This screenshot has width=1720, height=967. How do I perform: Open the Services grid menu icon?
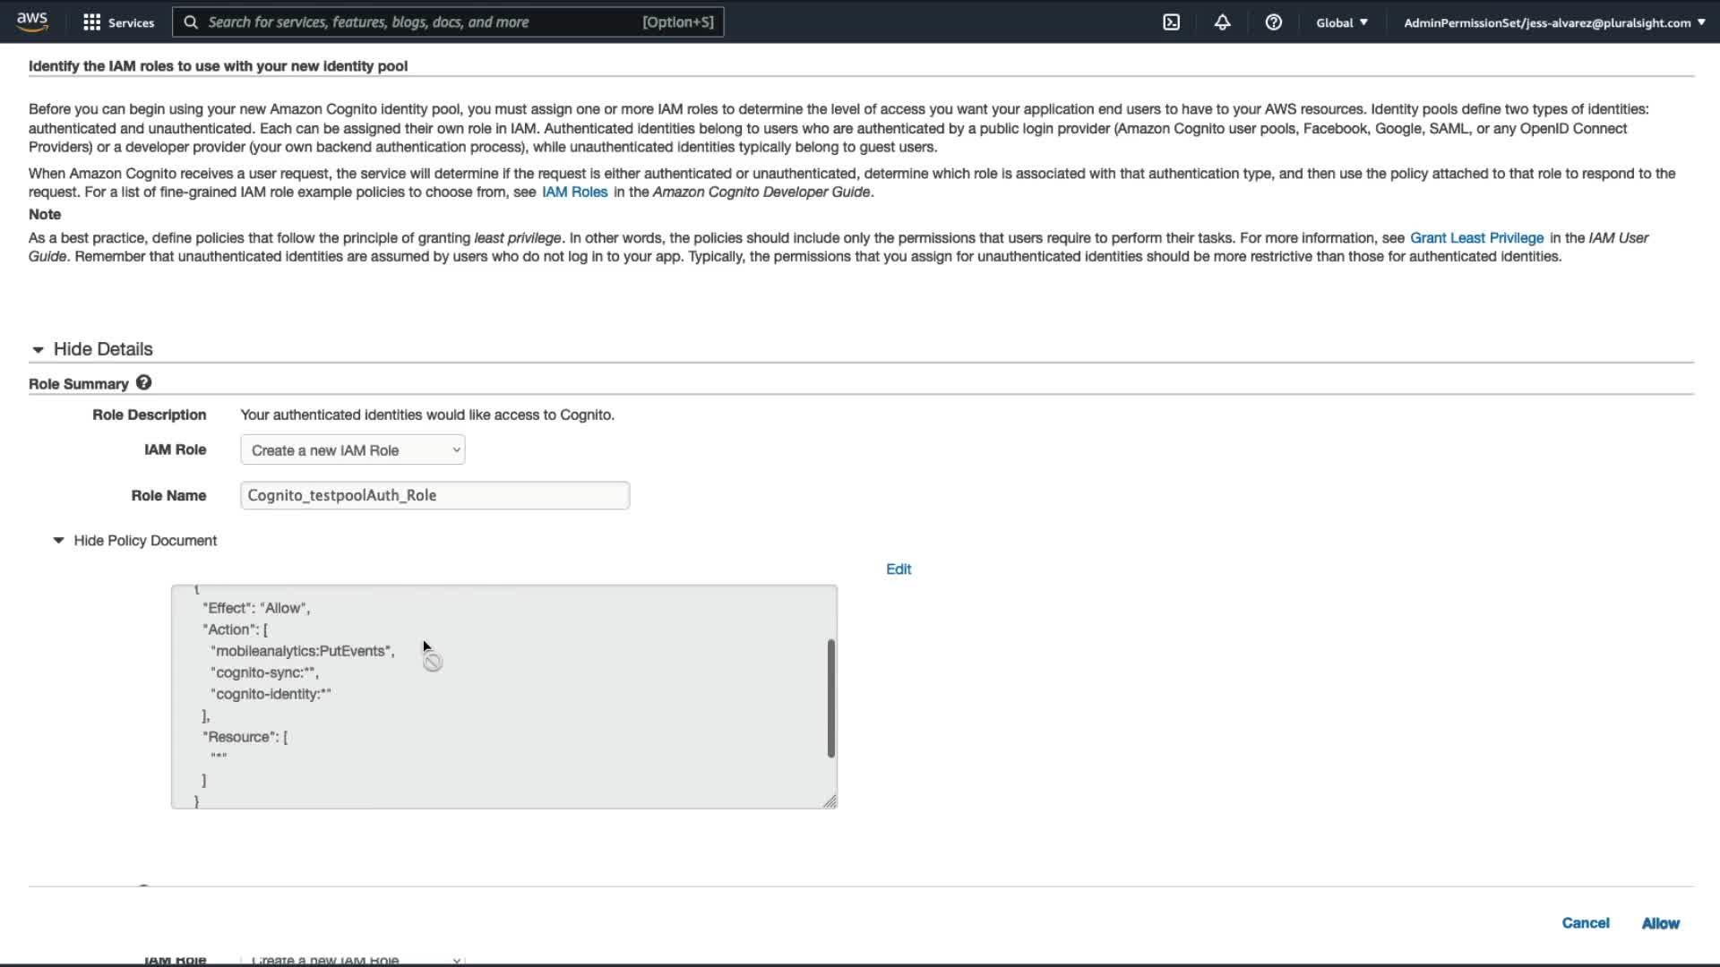(91, 22)
